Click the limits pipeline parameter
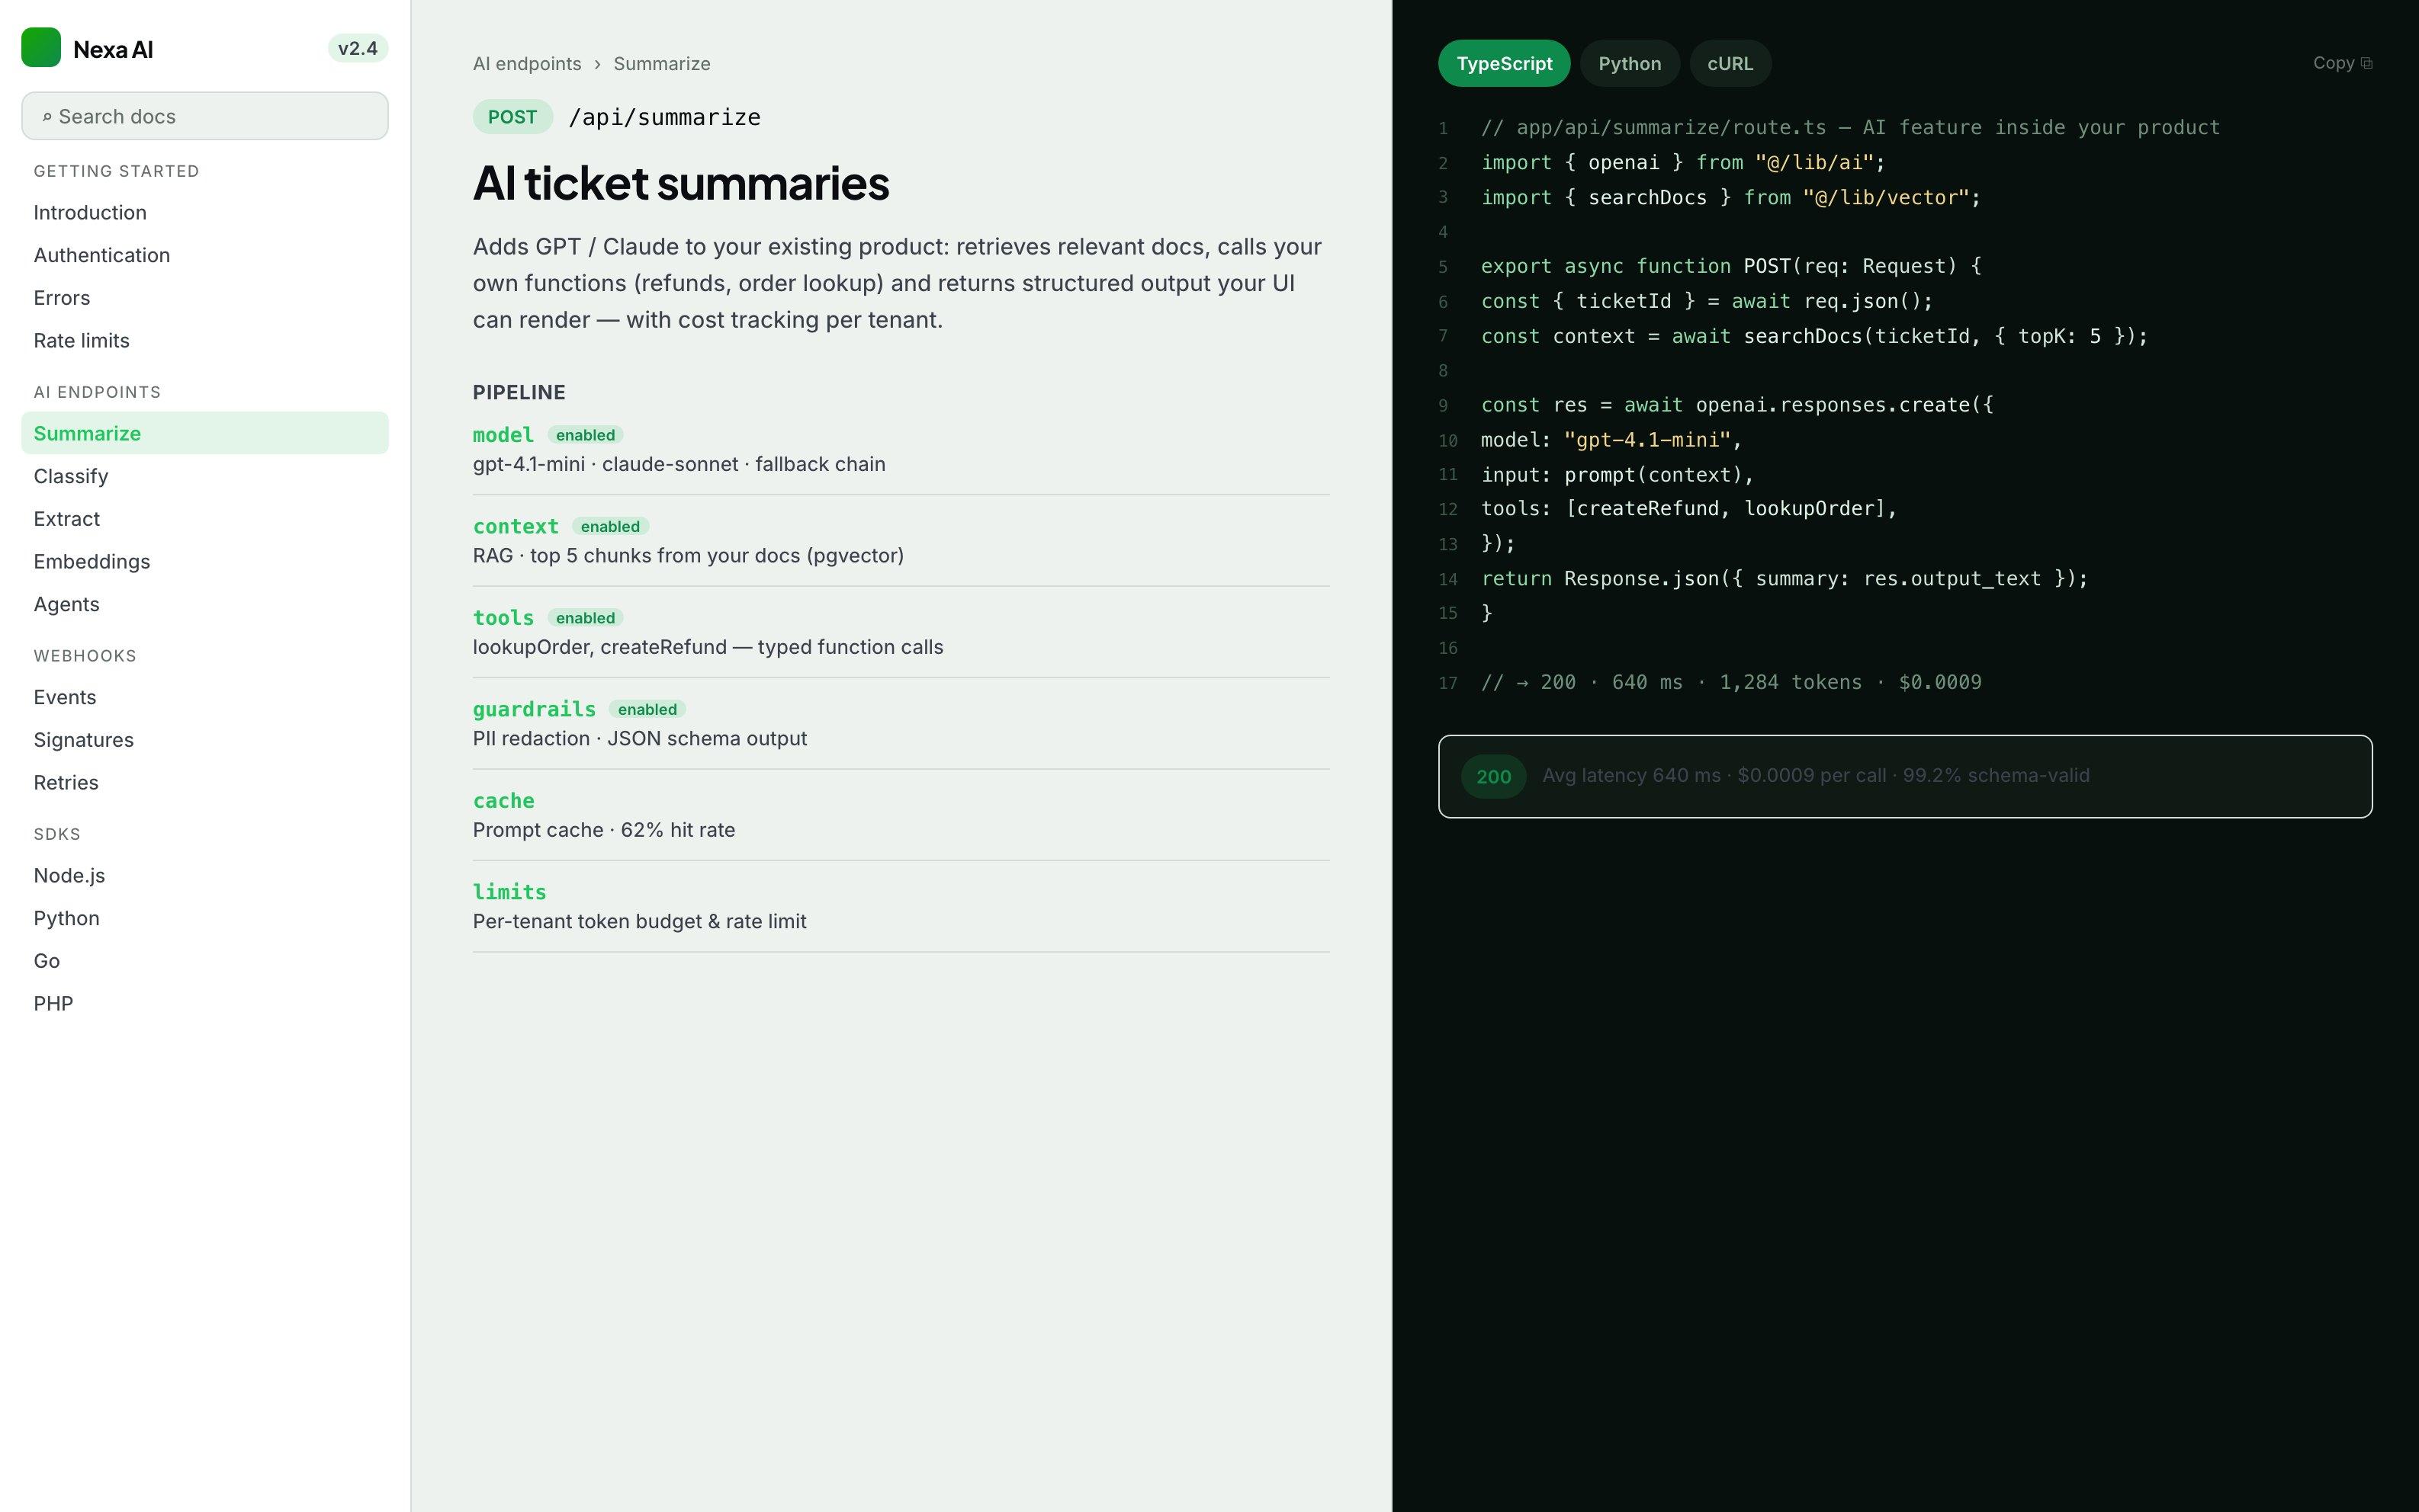 510,891
